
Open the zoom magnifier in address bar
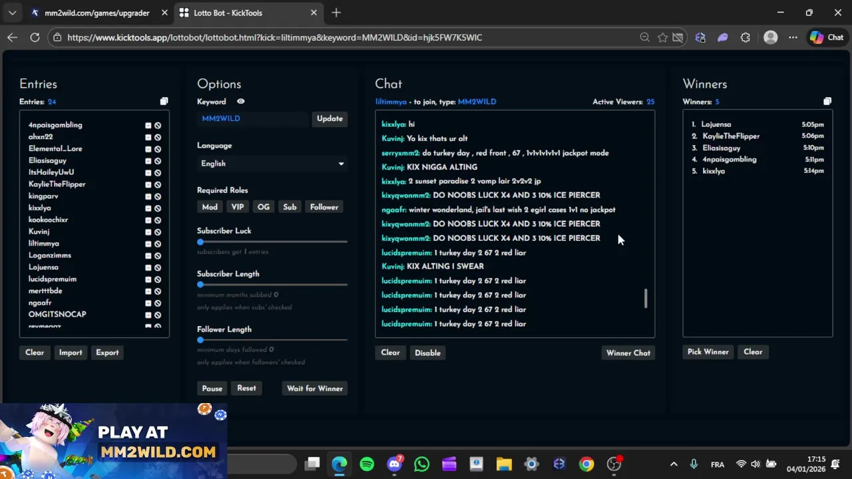(644, 37)
